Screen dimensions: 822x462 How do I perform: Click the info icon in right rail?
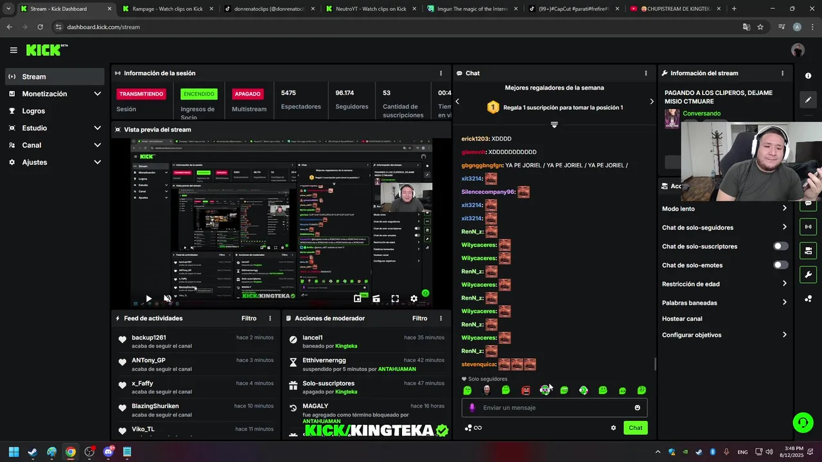coord(808,76)
